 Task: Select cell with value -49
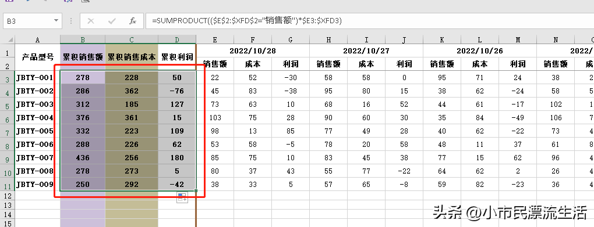518,118
